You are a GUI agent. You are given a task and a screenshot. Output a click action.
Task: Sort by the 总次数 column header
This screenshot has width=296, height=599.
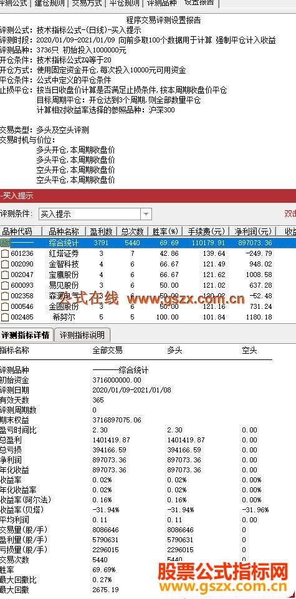click(x=132, y=231)
